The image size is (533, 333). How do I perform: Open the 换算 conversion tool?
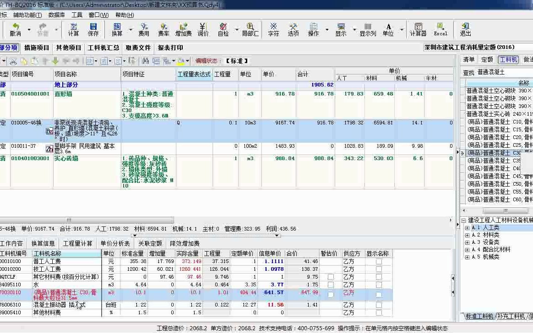click(117, 30)
